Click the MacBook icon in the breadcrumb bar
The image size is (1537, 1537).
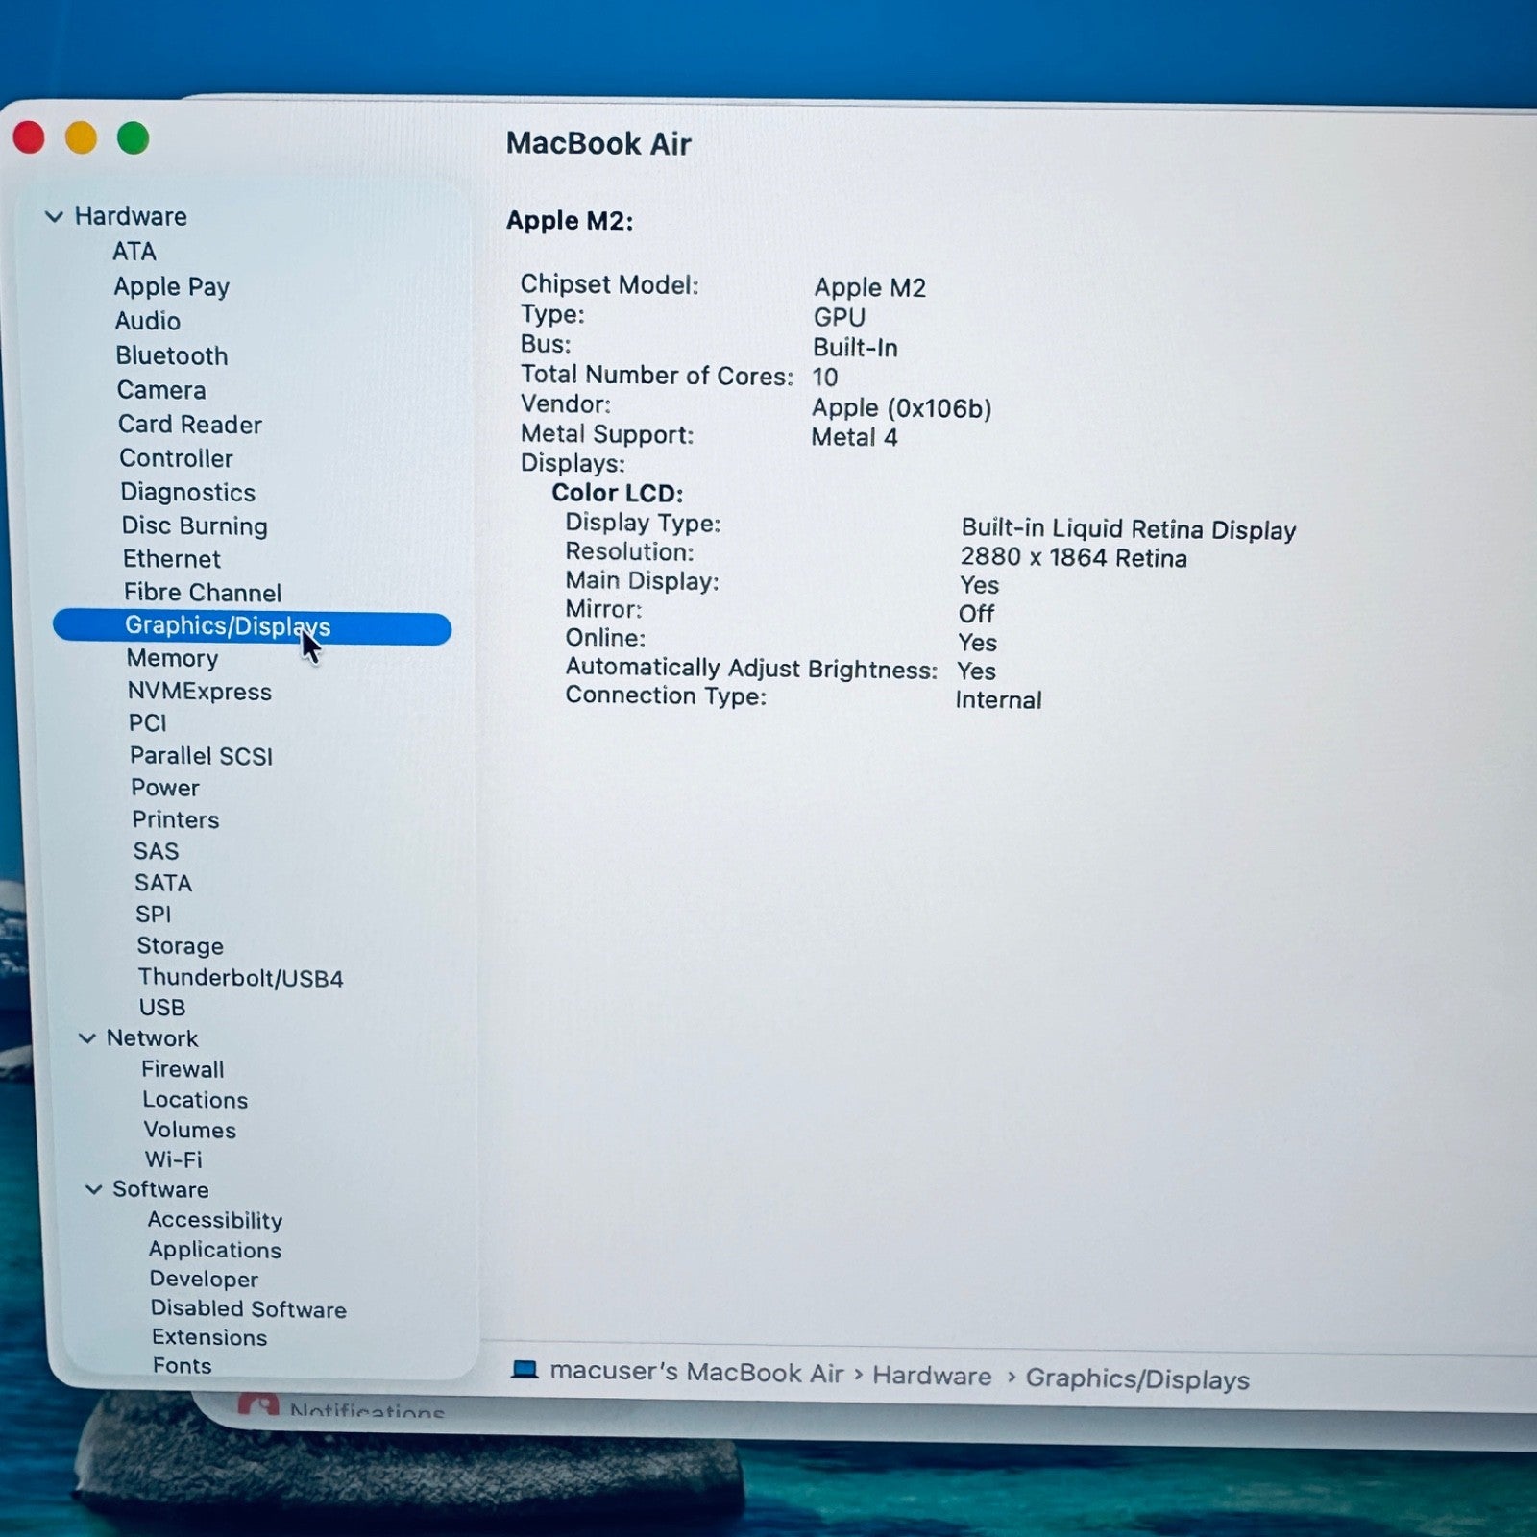(x=526, y=1373)
